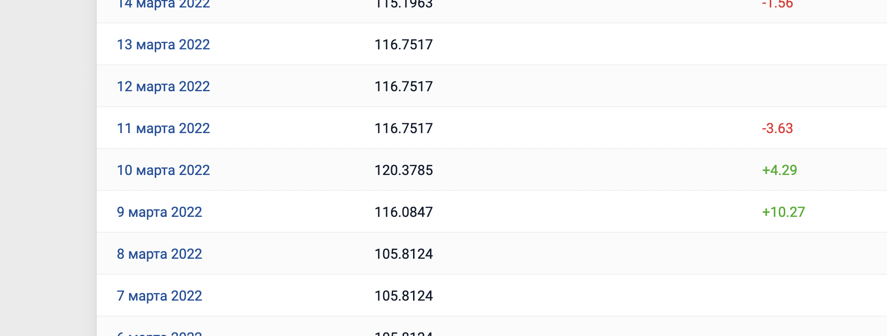Image resolution: width=887 pixels, height=336 pixels.
Task: Follow the 10 марта 2022 link
Action: (163, 170)
